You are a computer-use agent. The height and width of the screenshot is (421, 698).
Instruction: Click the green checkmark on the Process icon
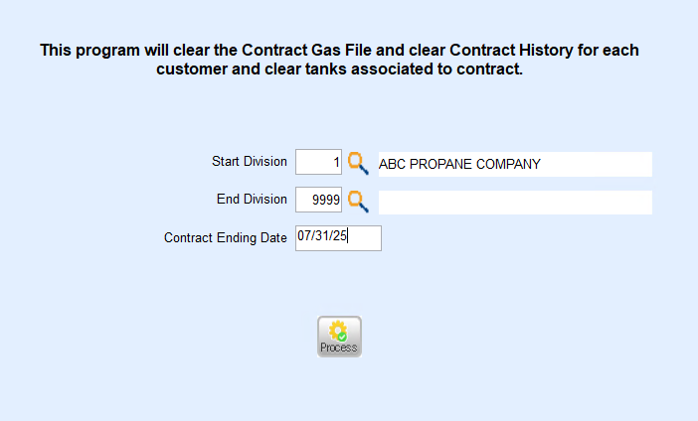click(343, 337)
